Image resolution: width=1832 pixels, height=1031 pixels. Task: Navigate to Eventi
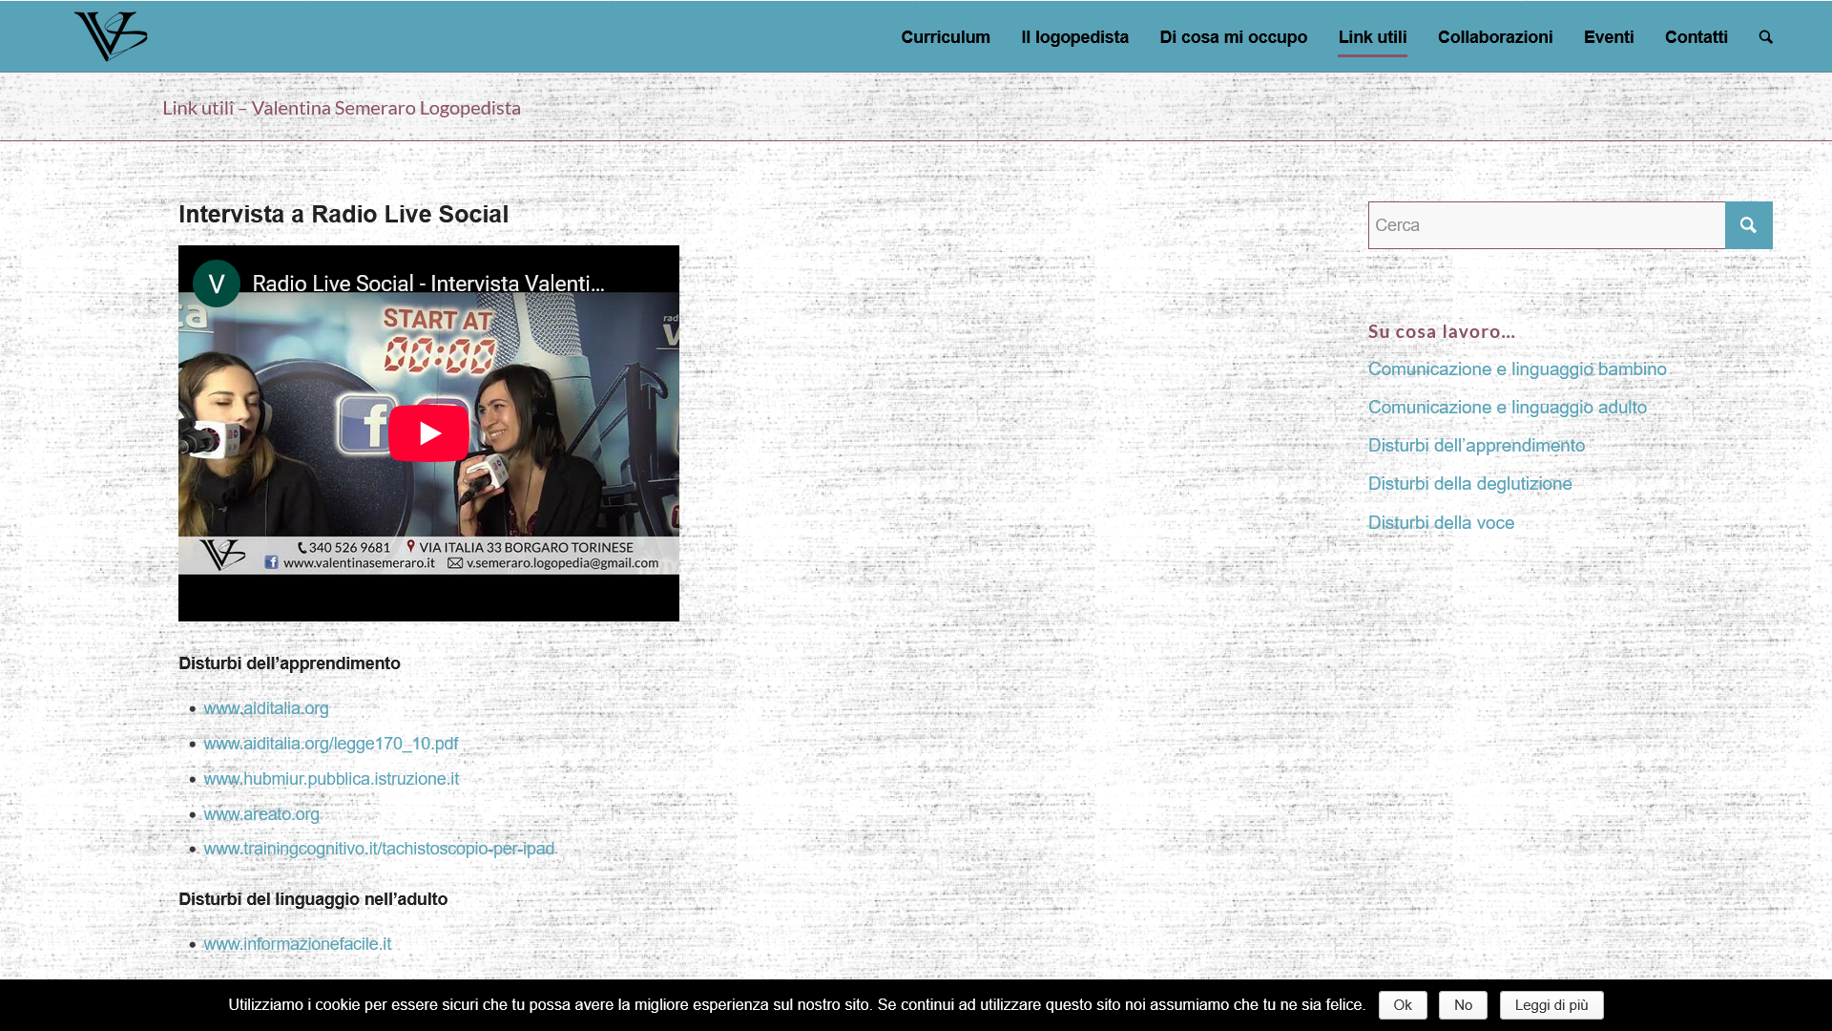1609,37
